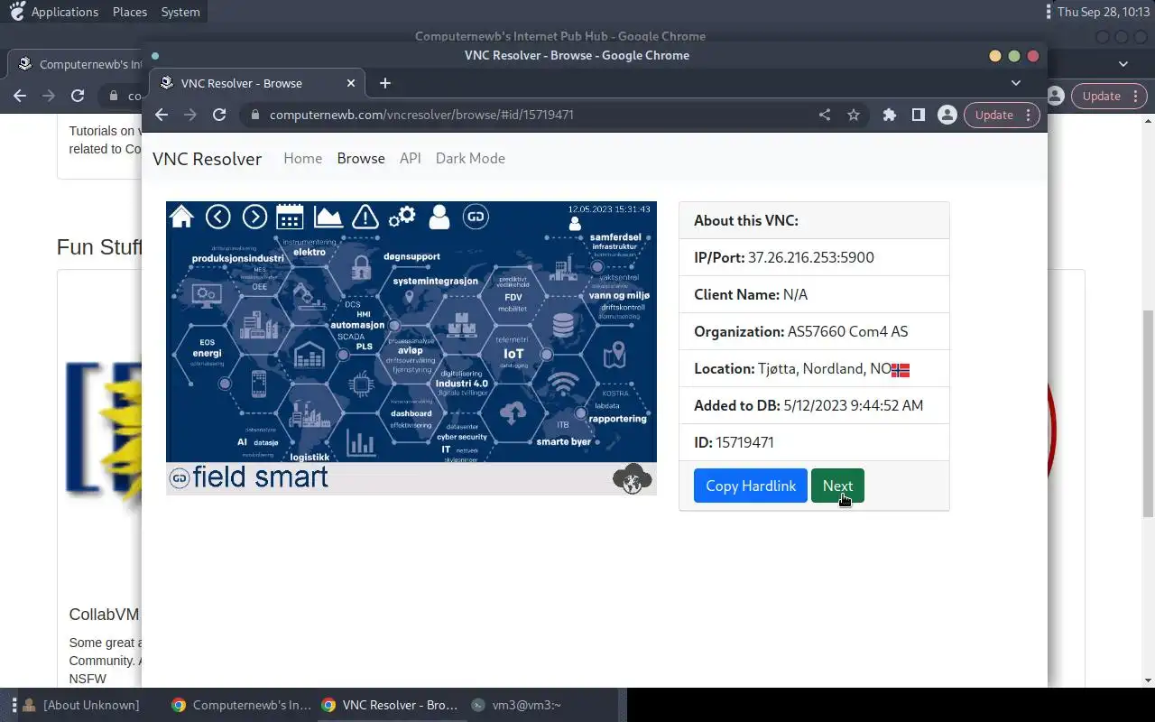Screen dimensions: 1155x722
Task: Click back arrow in VNC Resolver browser
Action: (x=162, y=115)
